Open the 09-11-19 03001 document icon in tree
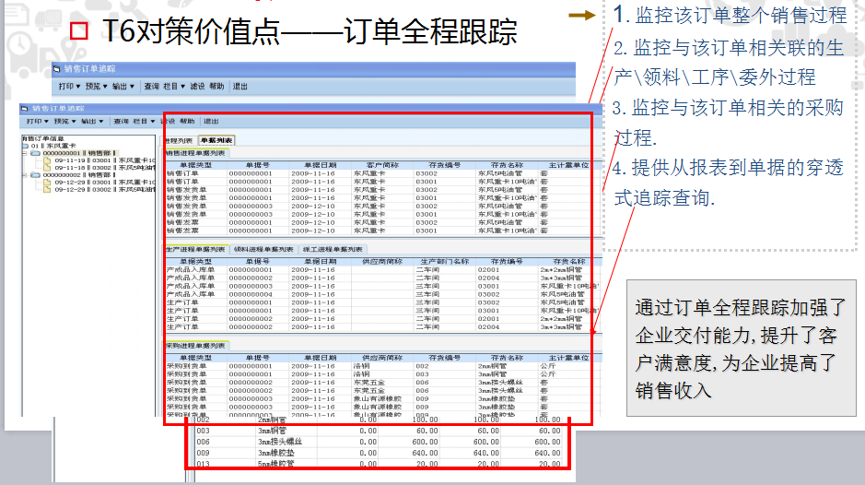 coord(47,160)
